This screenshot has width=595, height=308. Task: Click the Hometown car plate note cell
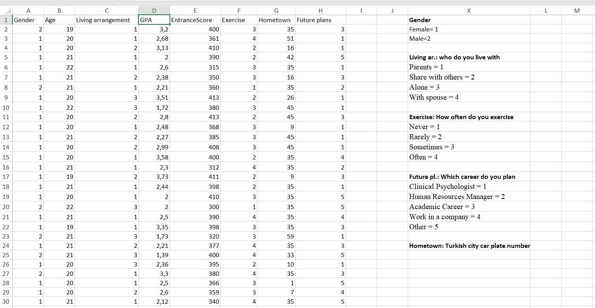tap(469, 246)
